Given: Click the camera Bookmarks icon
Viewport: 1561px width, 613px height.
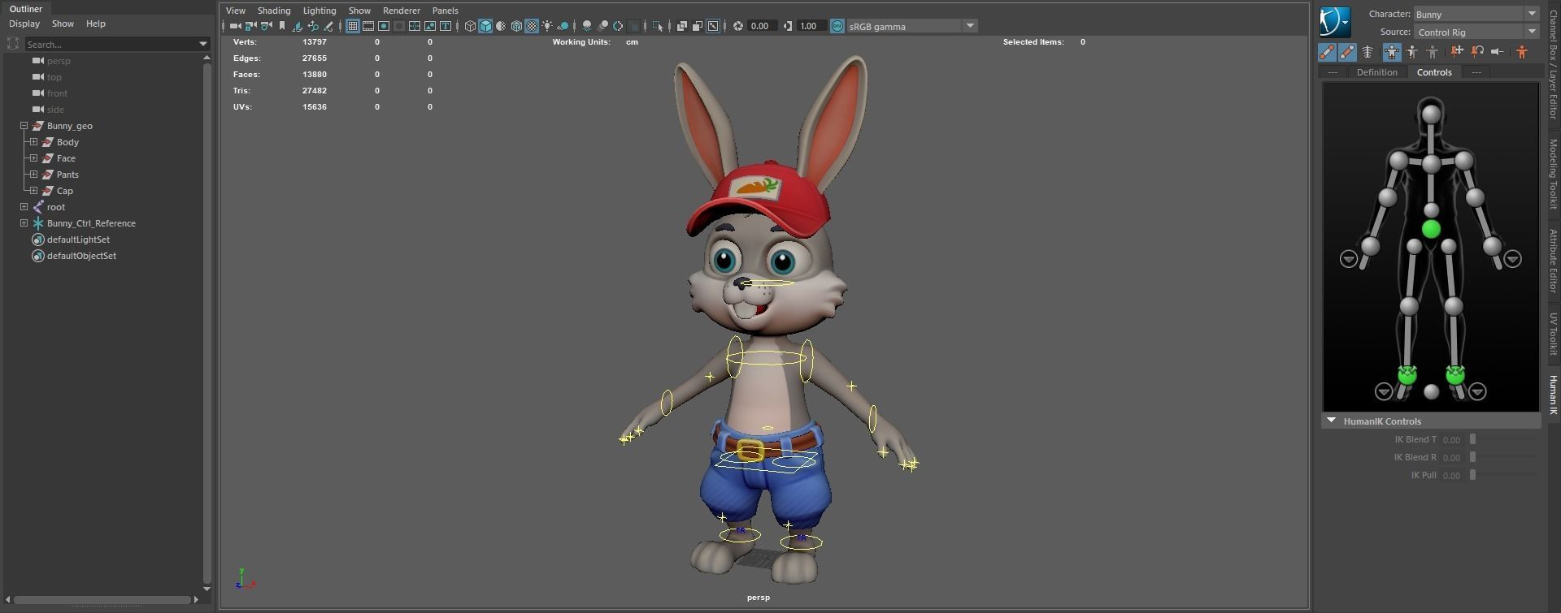Looking at the screenshot, I should click(x=282, y=26).
